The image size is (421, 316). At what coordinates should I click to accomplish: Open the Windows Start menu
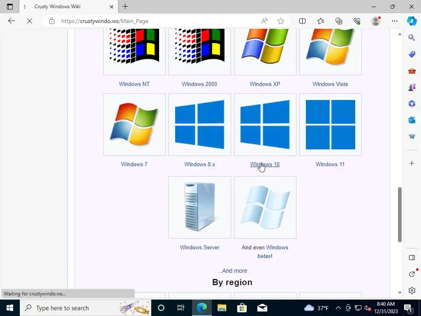pyautogui.click(x=10, y=308)
